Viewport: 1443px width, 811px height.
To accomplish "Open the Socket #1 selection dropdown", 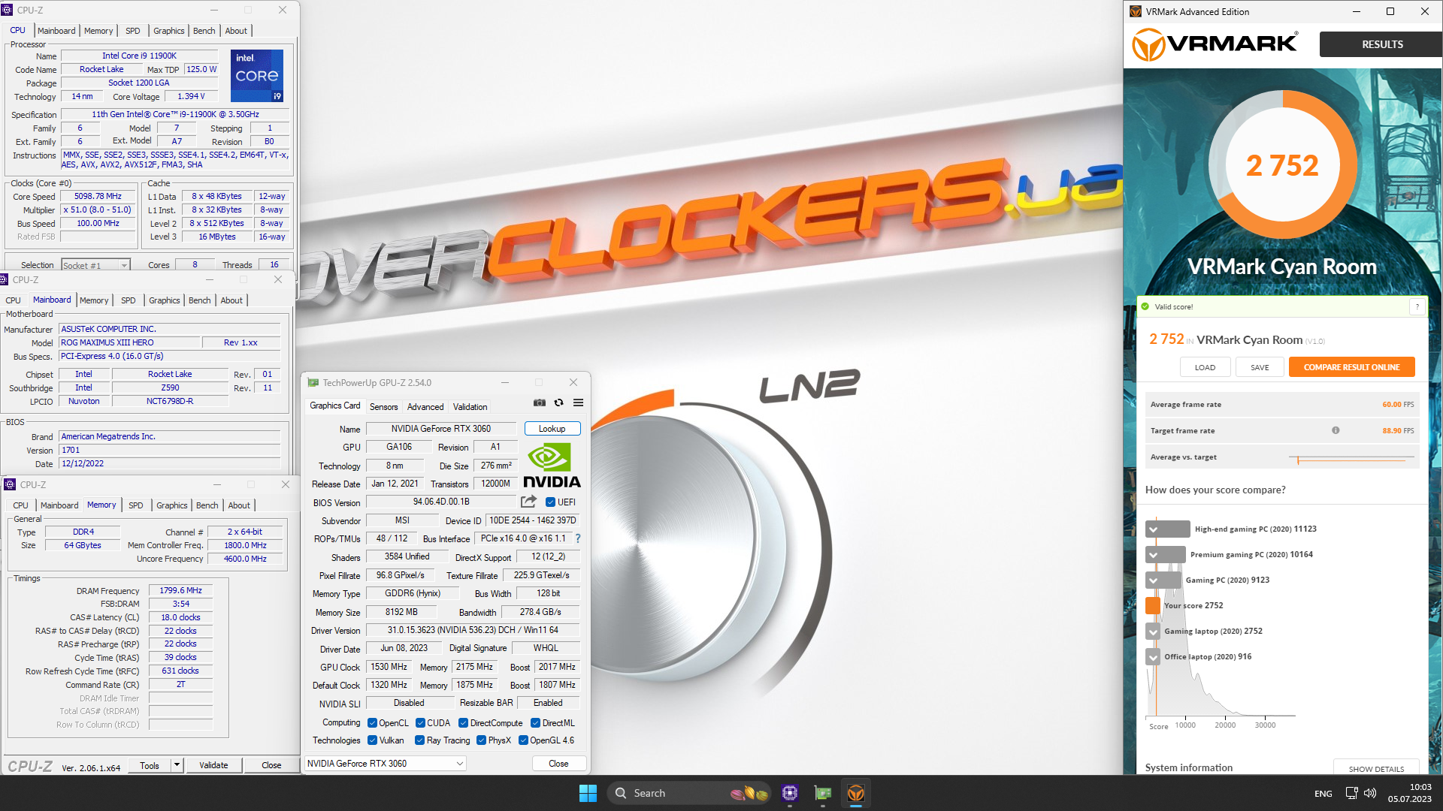I will (x=95, y=265).
